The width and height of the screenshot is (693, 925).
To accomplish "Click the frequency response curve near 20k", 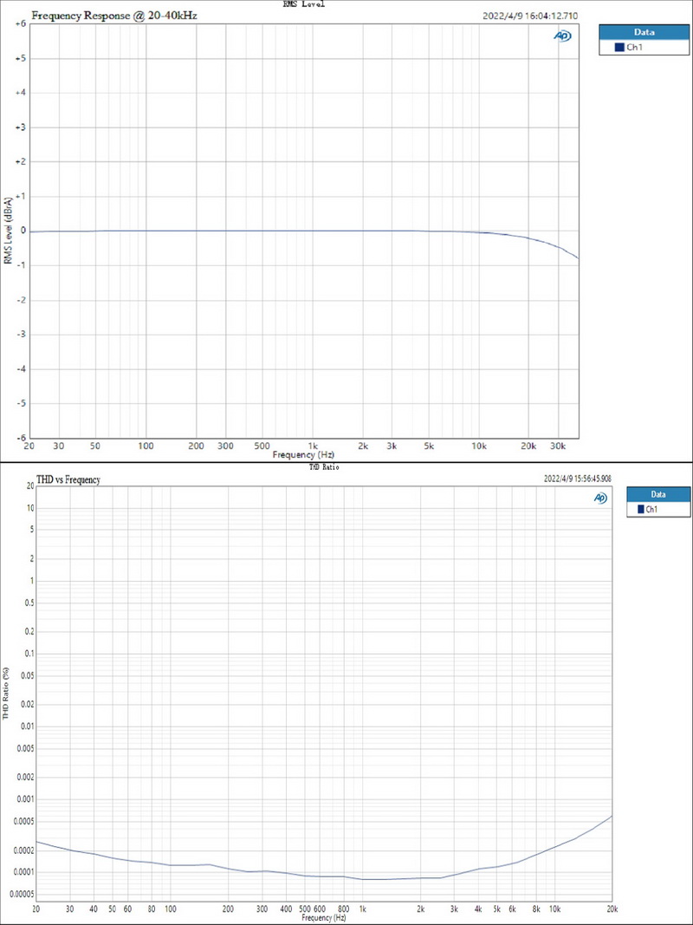I will pos(529,237).
